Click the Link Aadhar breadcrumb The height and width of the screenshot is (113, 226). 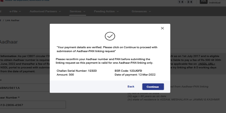(12, 20)
